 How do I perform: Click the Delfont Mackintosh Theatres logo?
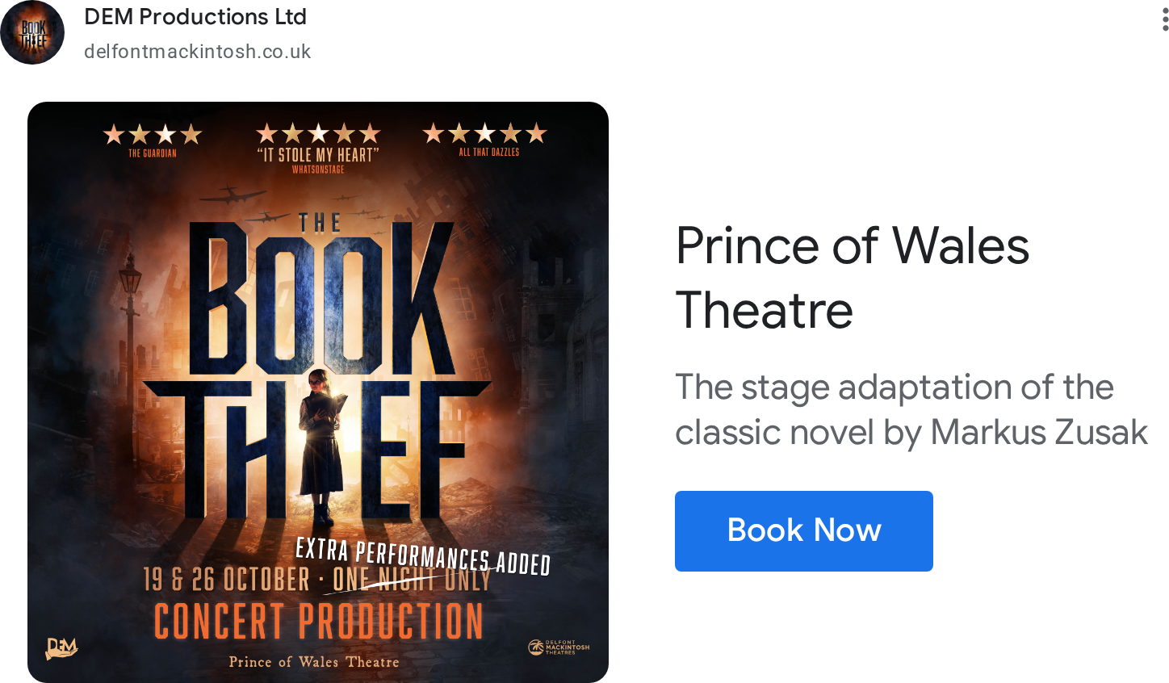pos(559,647)
